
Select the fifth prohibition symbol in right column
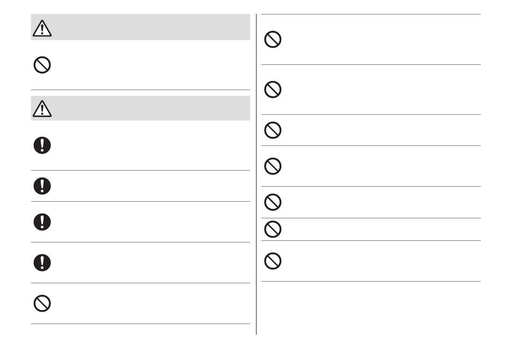[x=273, y=202]
